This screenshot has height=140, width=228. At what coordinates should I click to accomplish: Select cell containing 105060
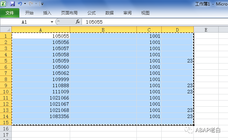tap(41, 67)
